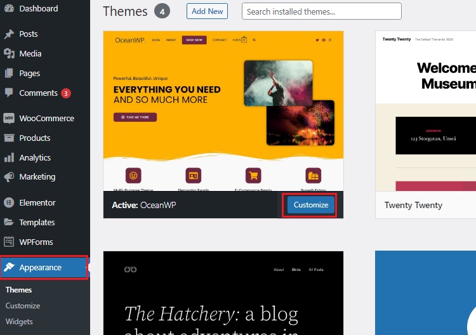
Task: Open the Widgets submenu link
Action: (19, 322)
